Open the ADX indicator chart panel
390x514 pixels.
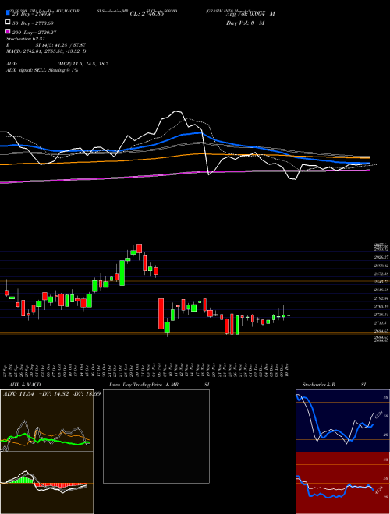pyautogui.click(x=47, y=421)
